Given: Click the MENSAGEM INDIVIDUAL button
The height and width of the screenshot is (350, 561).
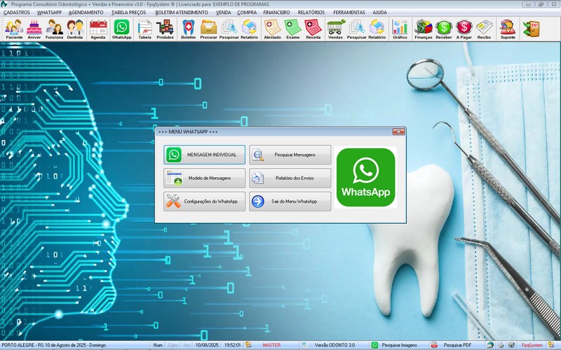Looking at the screenshot, I should (x=205, y=155).
